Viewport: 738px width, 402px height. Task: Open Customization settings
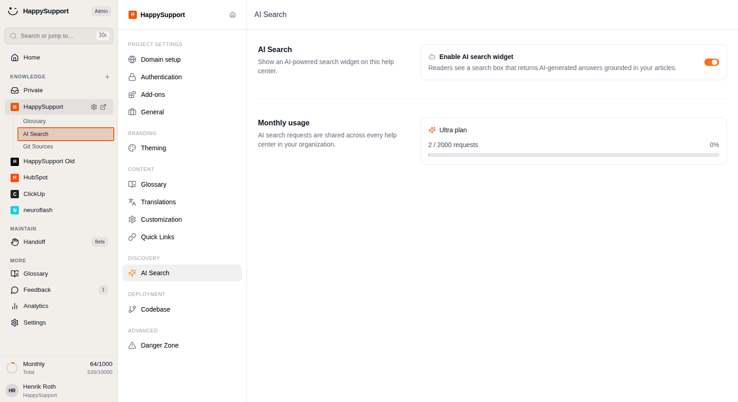pyautogui.click(x=182, y=219)
